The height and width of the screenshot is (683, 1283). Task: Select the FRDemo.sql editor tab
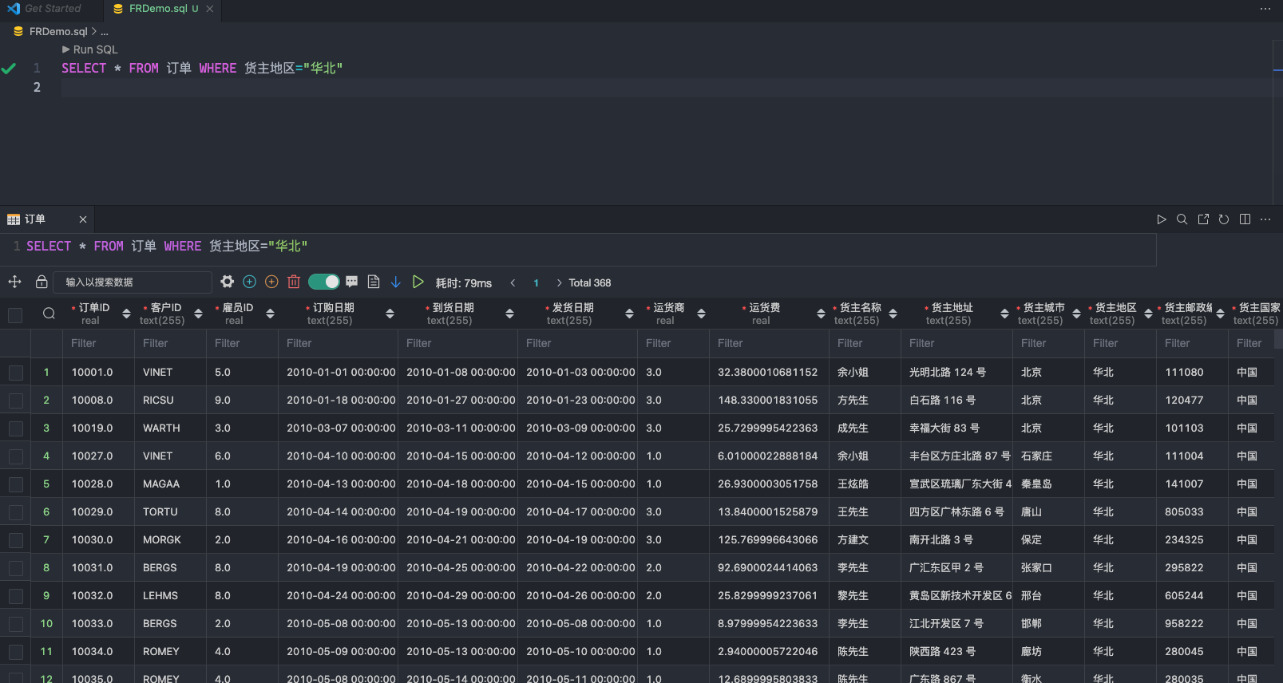coord(156,8)
